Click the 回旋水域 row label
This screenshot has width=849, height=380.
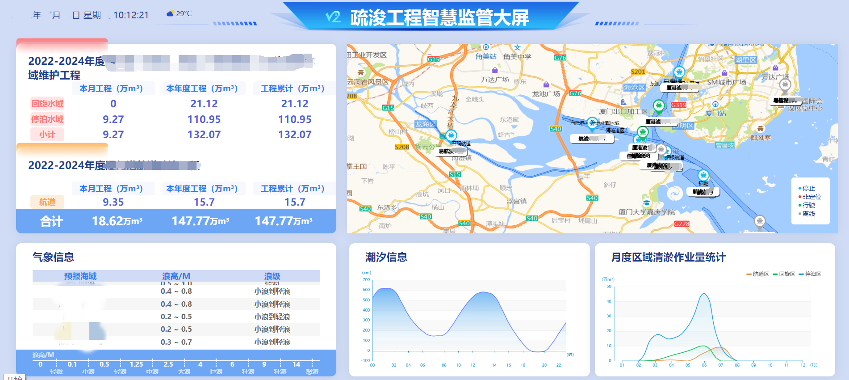[47, 104]
